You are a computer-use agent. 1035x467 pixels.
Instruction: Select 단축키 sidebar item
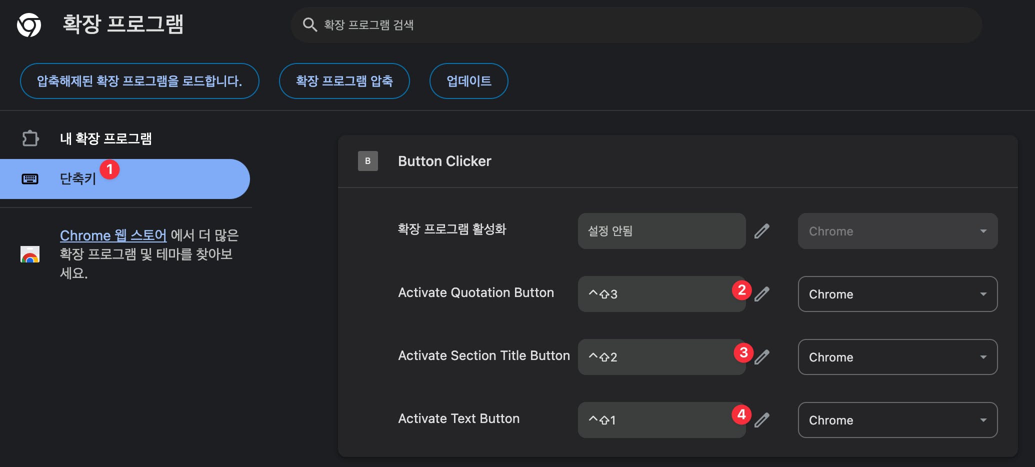[x=78, y=179]
